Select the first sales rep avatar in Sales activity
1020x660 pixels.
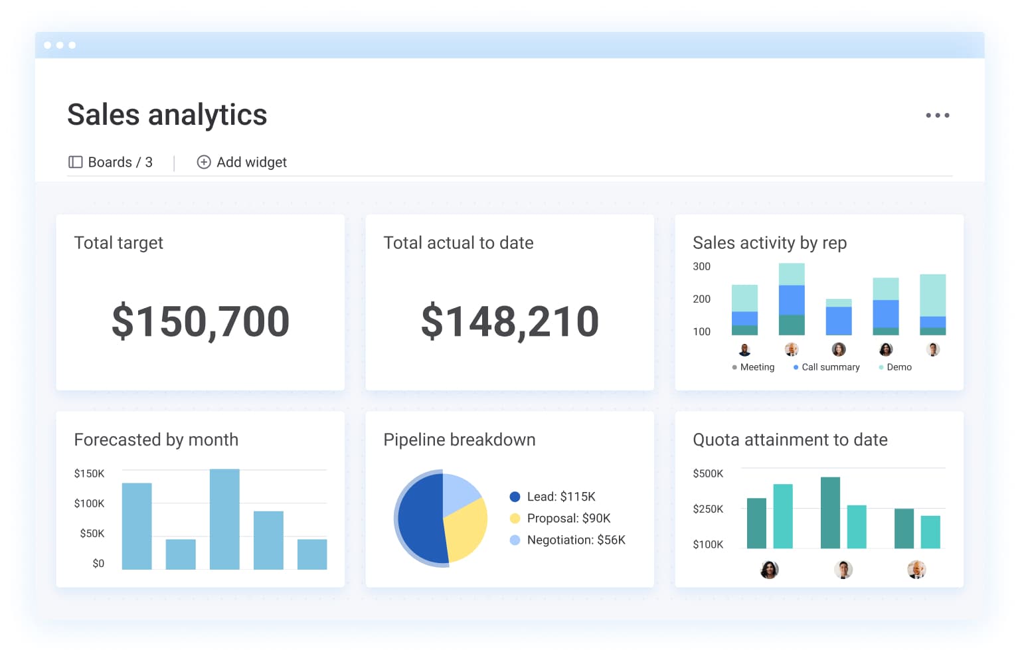pyautogui.click(x=744, y=349)
